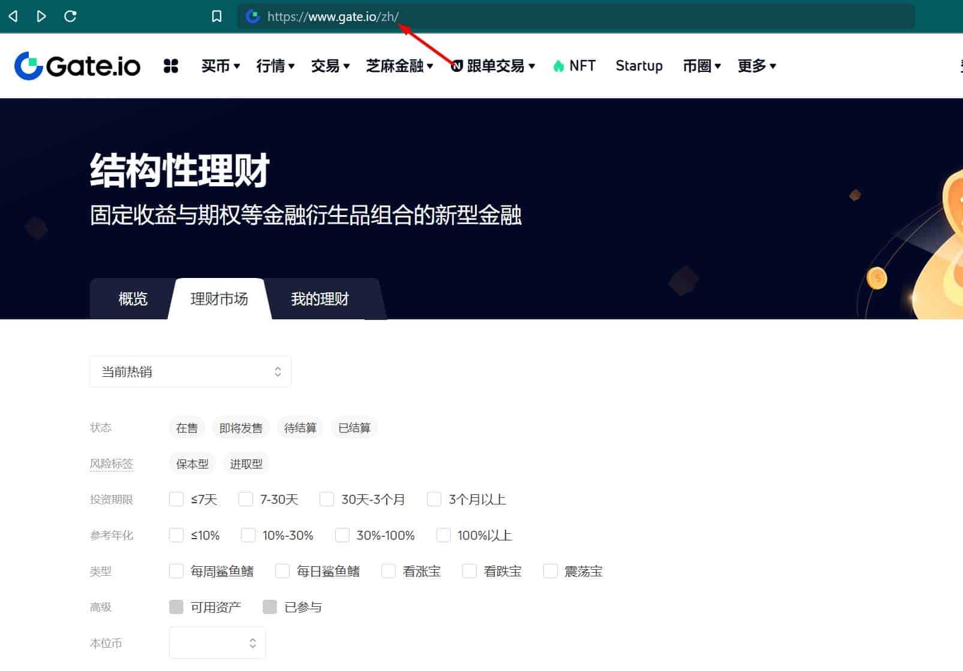Viewport: 963px width, 671px height.
Task: Select the 保本型 risk tag
Action: [192, 464]
